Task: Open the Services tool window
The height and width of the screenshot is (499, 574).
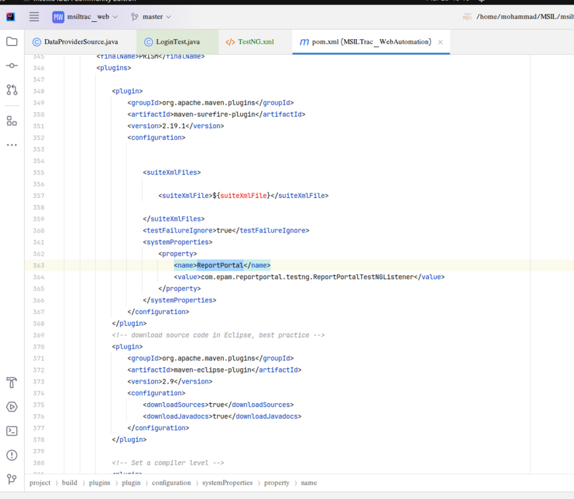Action: [11, 407]
